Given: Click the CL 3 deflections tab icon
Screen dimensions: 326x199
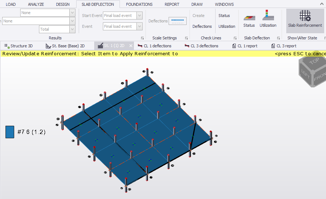Looking at the screenshot, I should click(187, 46).
